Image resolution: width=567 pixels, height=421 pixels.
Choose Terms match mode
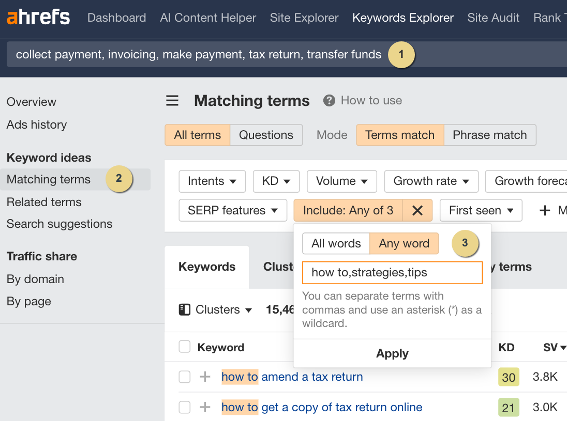click(x=400, y=135)
